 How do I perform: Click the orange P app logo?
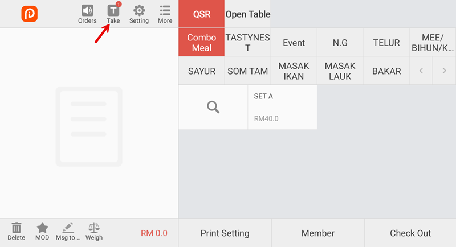pos(30,14)
